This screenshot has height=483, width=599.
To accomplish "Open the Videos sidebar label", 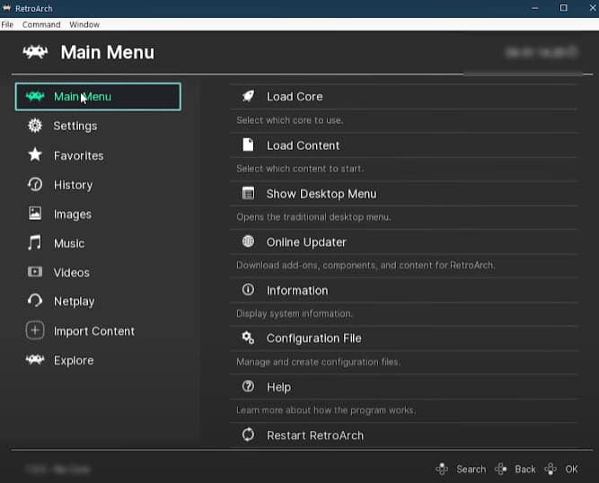I will coord(72,273).
